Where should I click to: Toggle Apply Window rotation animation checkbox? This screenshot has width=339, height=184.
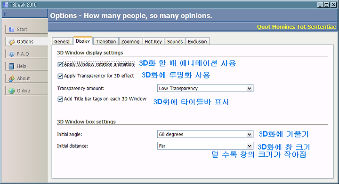coord(60,64)
